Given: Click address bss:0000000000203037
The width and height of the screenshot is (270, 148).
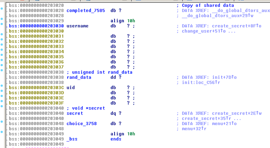Looking at the screenshot, I should pos(36,67).
